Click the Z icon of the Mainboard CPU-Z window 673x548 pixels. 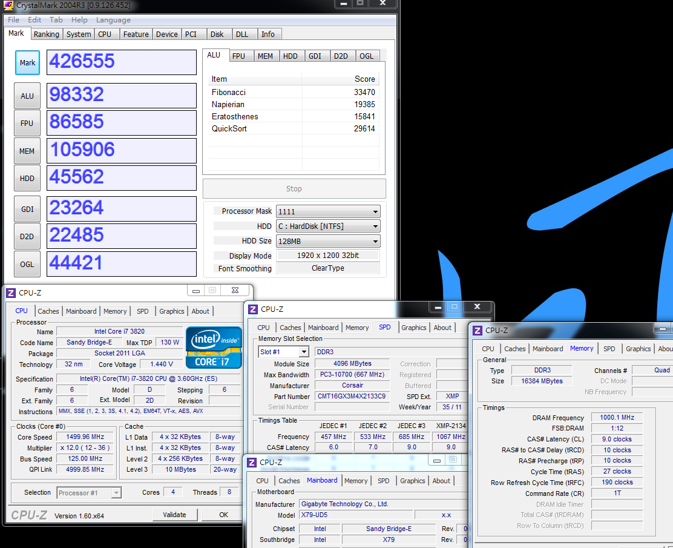pyautogui.click(x=252, y=463)
